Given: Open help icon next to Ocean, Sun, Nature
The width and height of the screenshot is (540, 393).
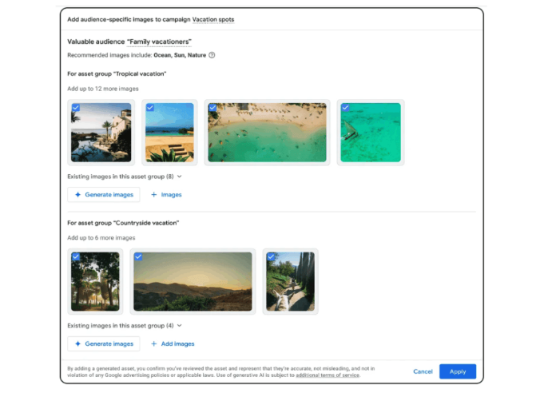Looking at the screenshot, I should [x=212, y=55].
